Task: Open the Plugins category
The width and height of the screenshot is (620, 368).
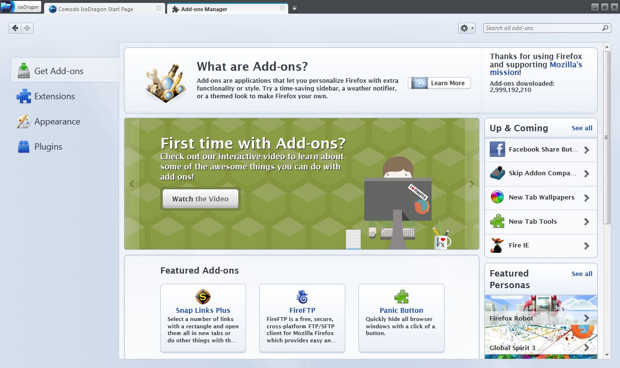Action: pyautogui.click(x=65, y=147)
